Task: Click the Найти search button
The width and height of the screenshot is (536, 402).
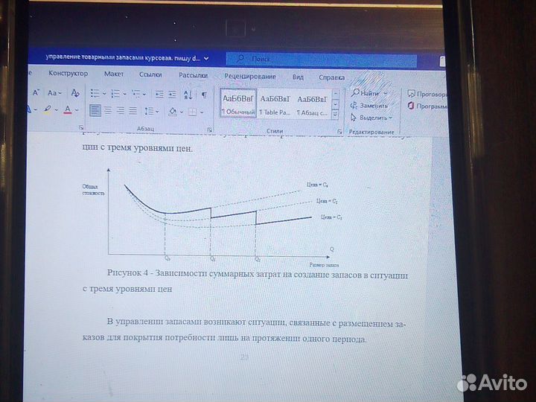Action: [366, 92]
